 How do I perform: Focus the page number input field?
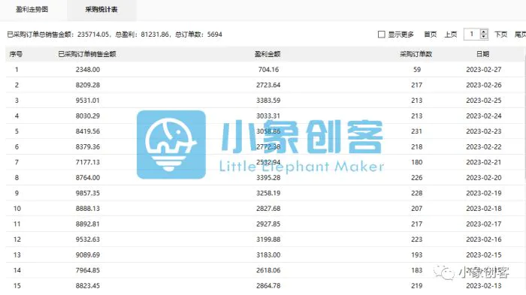tap(472, 35)
